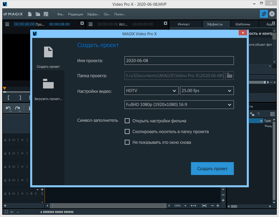279x217 pixels.
Task: Expand the status bar arrow before dotted text
Action: [x=41, y=212]
